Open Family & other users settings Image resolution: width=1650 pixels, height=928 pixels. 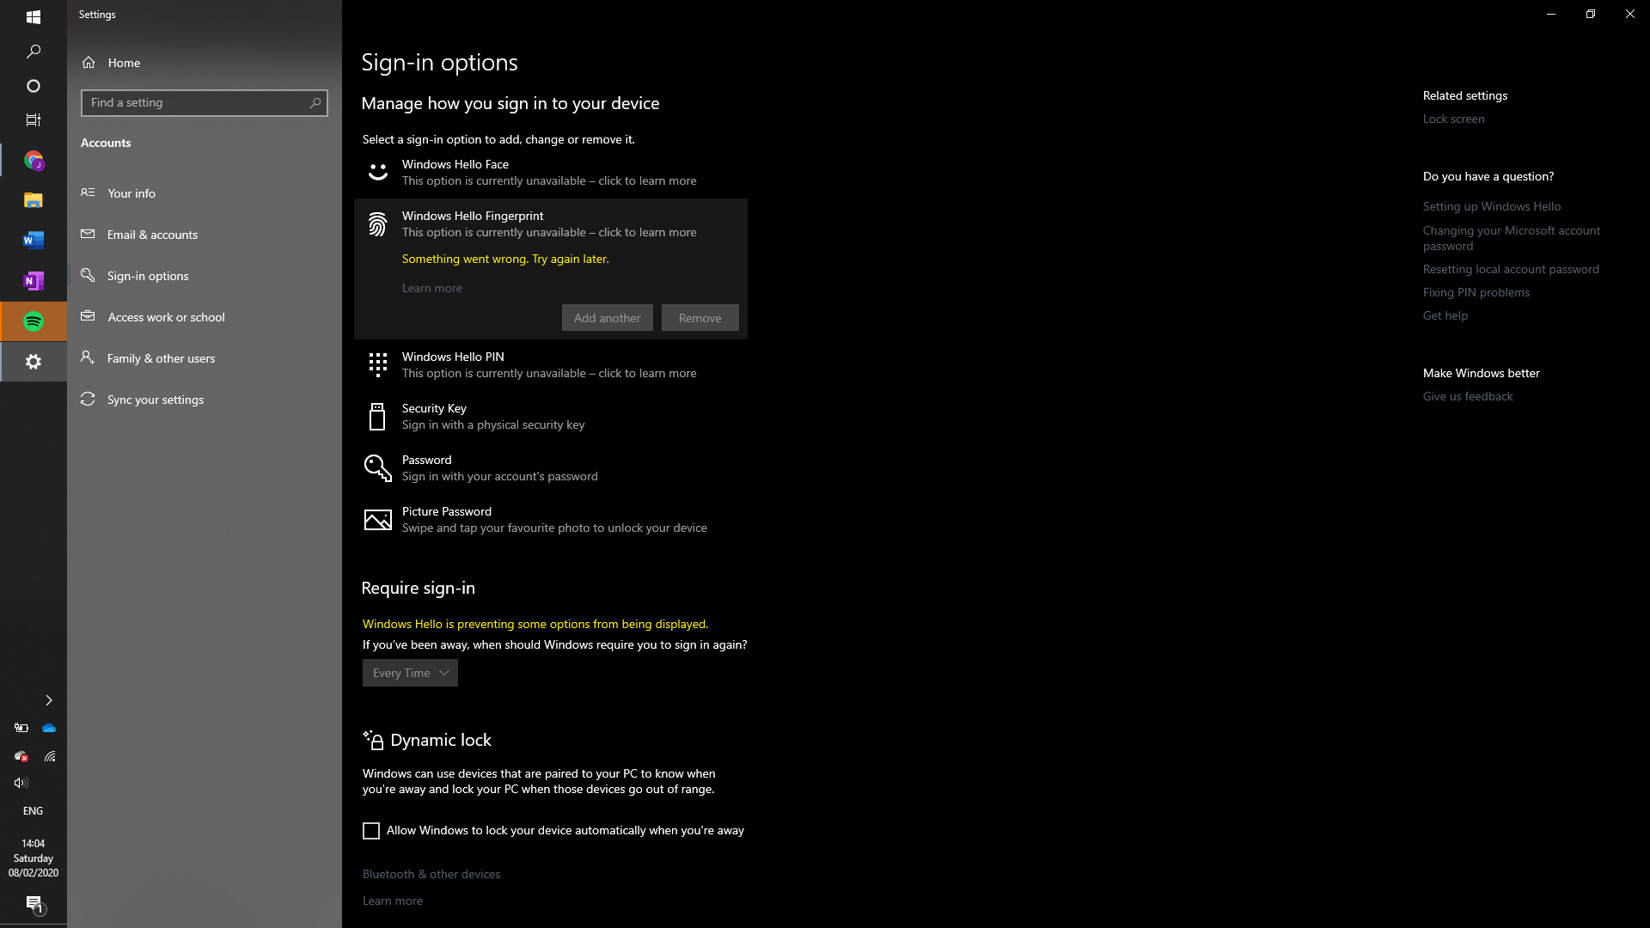161,357
